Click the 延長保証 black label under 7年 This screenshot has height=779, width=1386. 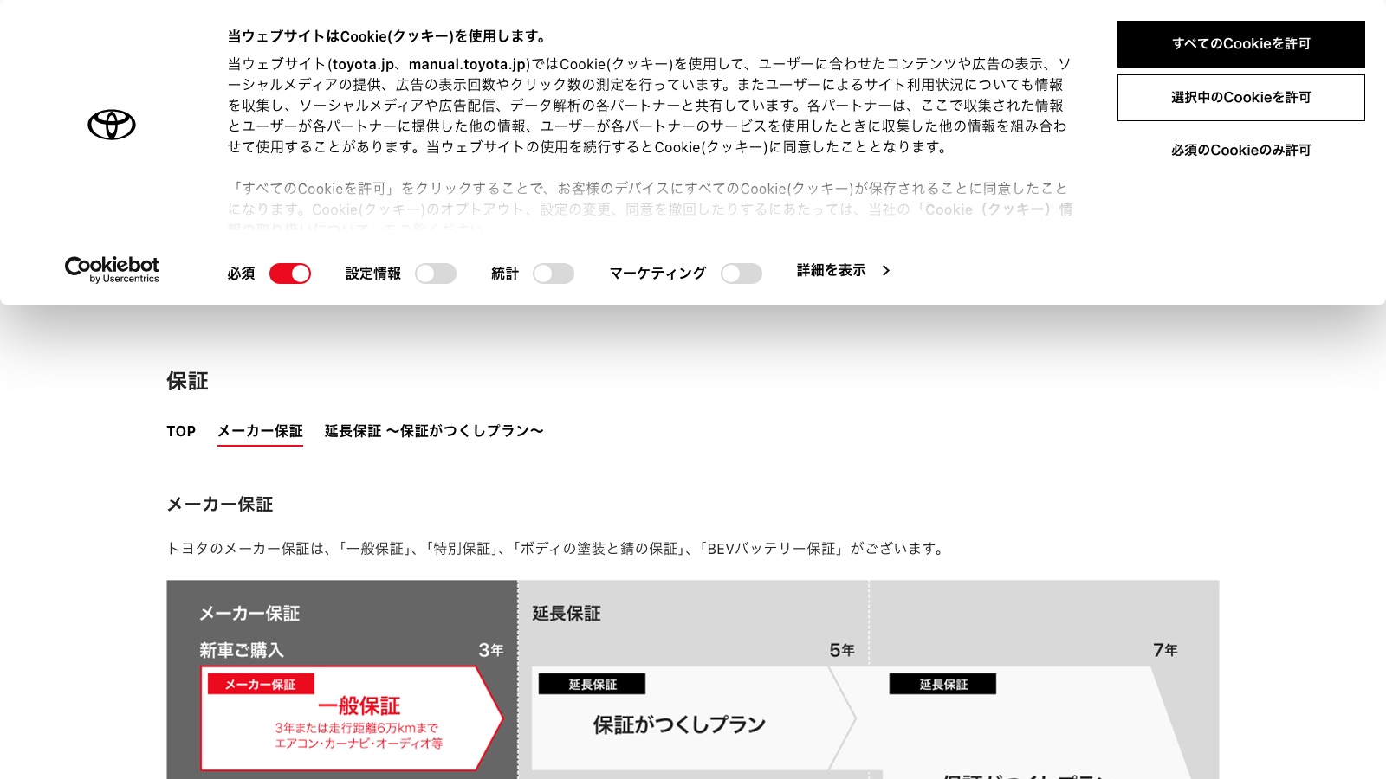pyautogui.click(x=942, y=684)
